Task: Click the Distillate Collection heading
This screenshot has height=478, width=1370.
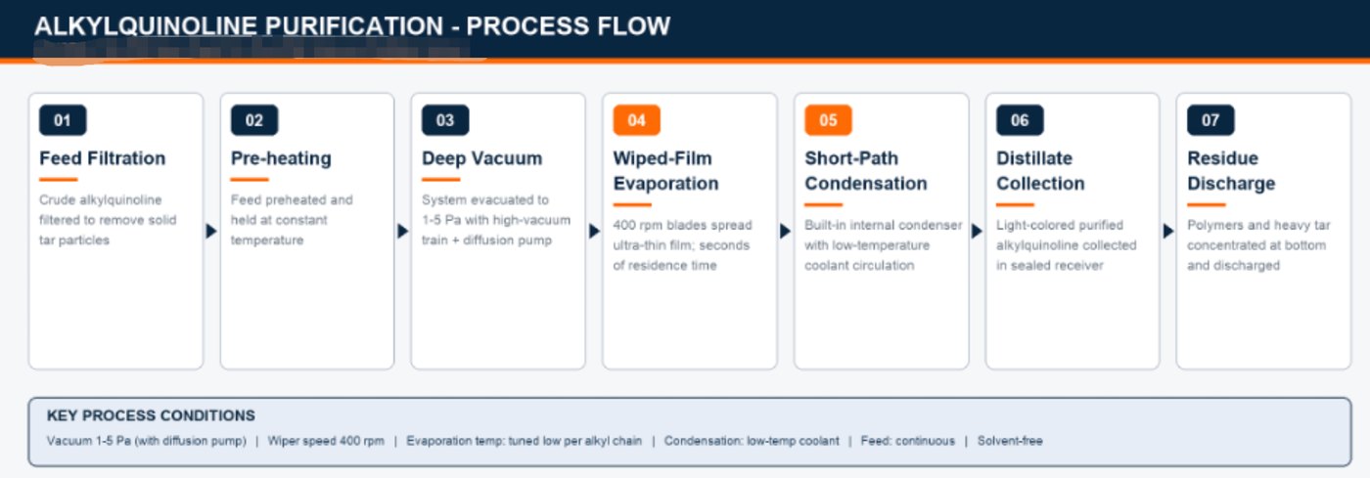Action: (1040, 171)
